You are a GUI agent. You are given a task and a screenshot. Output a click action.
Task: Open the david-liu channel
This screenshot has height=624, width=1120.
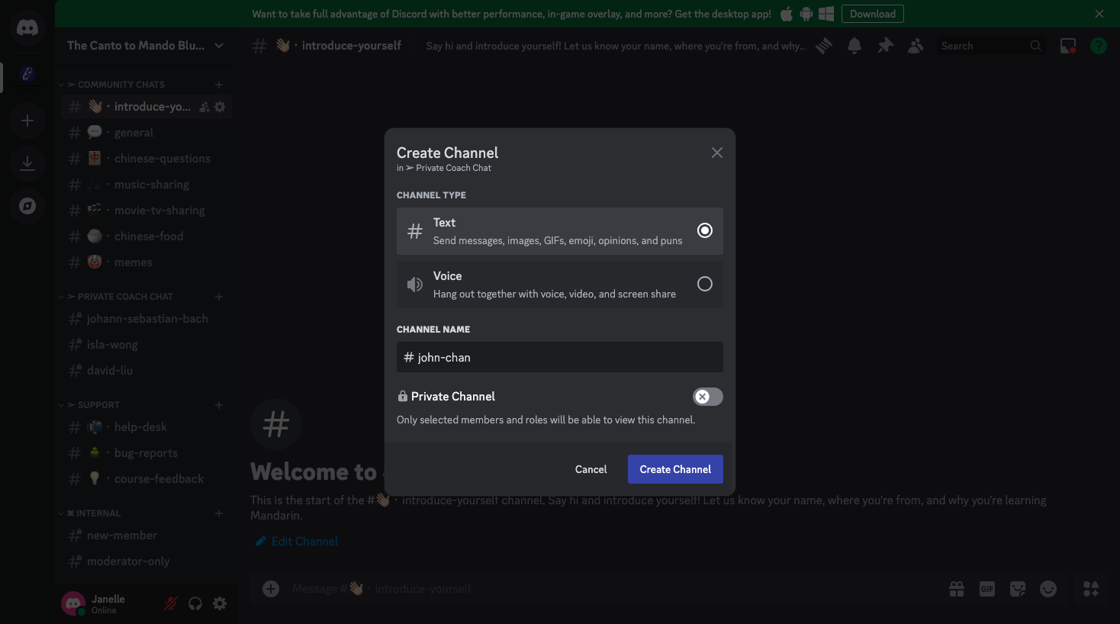[110, 371]
